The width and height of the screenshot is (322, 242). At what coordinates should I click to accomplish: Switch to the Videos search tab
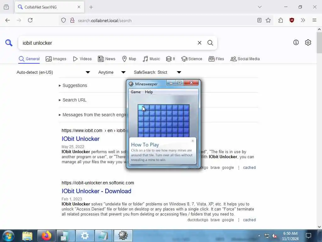pyautogui.click(x=82, y=59)
